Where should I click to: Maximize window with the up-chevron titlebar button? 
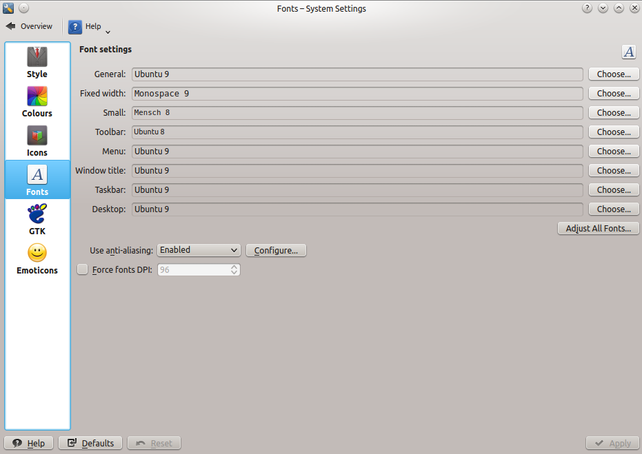[619, 8]
